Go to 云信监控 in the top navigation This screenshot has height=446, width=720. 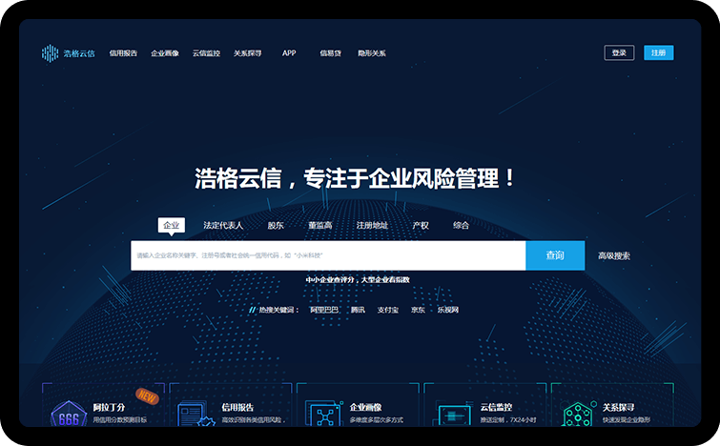(206, 53)
